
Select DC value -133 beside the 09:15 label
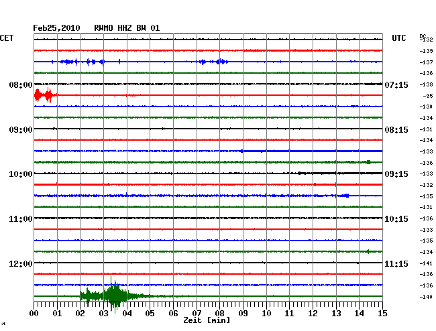point(426,174)
